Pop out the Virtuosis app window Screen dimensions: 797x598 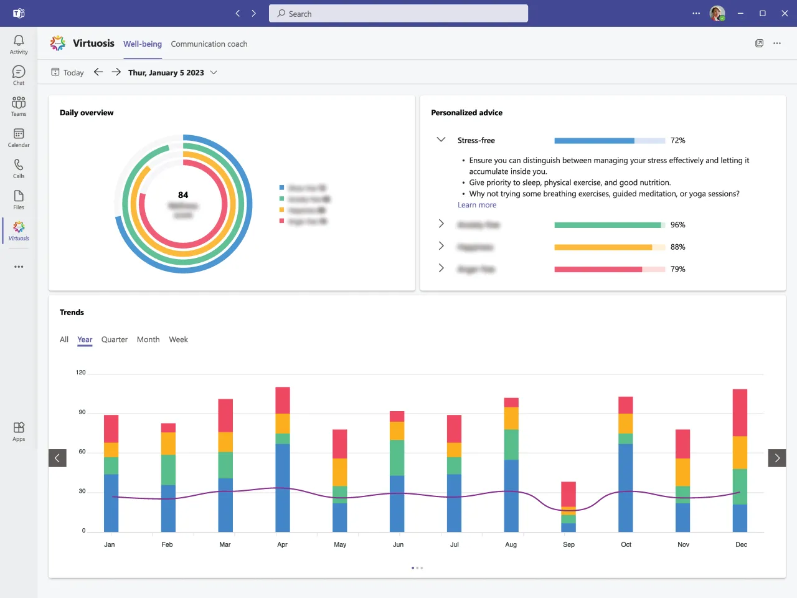(759, 43)
